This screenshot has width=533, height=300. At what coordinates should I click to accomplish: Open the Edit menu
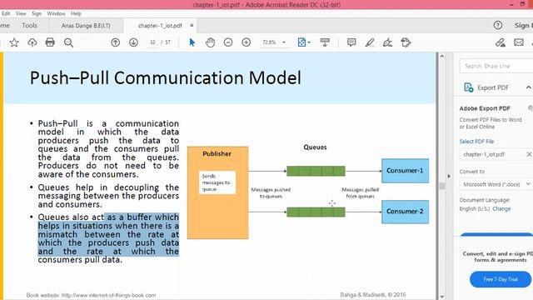[x=6, y=13]
